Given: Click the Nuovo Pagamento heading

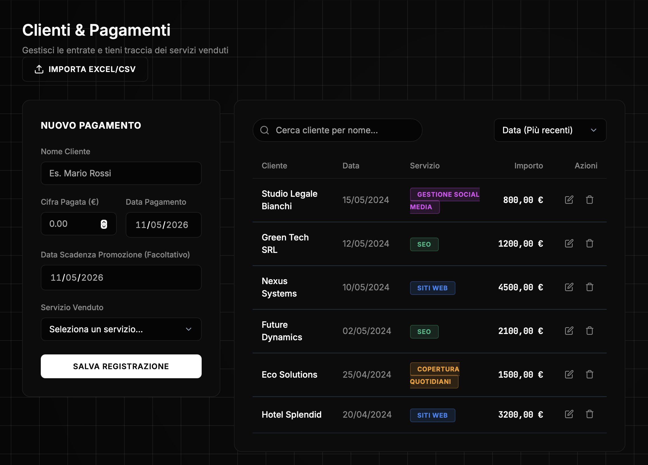Looking at the screenshot, I should click(91, 125).
